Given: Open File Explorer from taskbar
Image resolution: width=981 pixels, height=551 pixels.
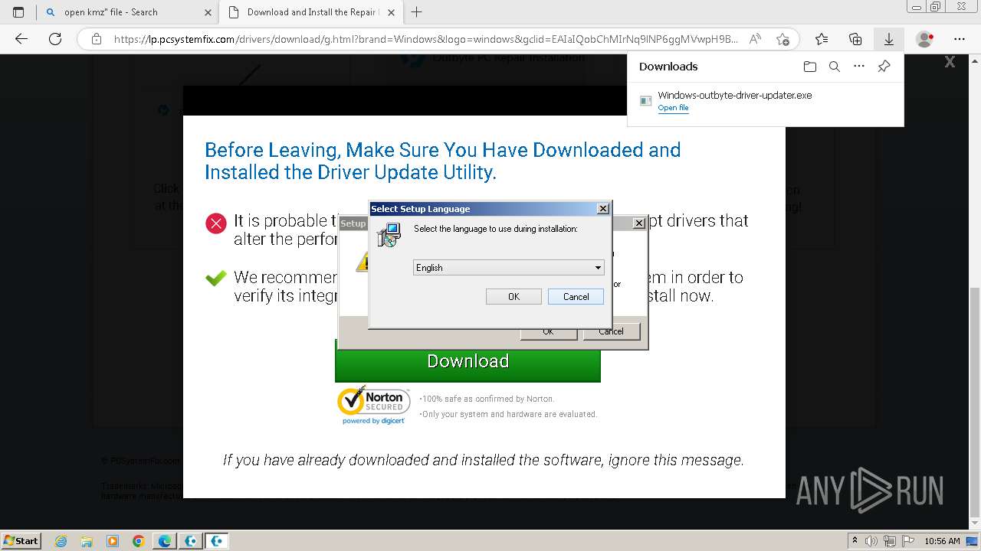Looking at the screenshot, I should click(87, 541).
